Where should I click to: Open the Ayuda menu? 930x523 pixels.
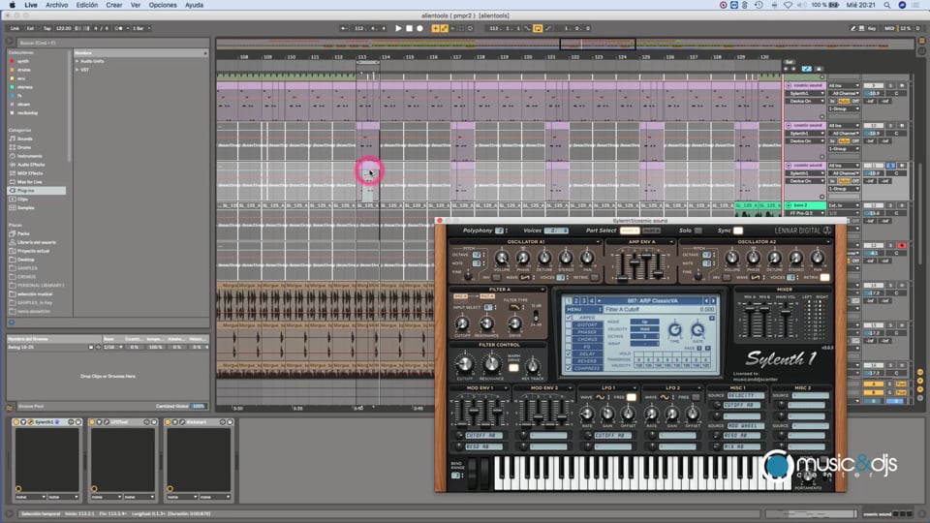pos(194,5)
